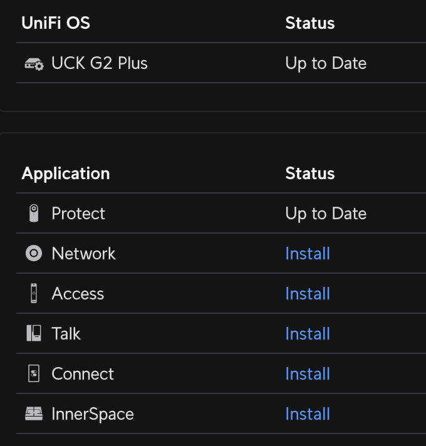Select the Protect application name
426x446 pixels.
[x=78, y=214]
